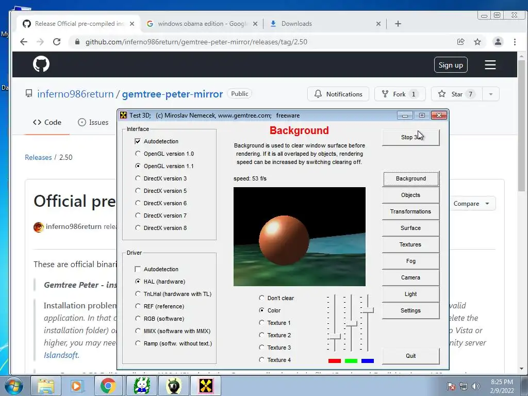Go back in Chrome browser
Viewport: 528px width, 396px height.
click(24, 42)
